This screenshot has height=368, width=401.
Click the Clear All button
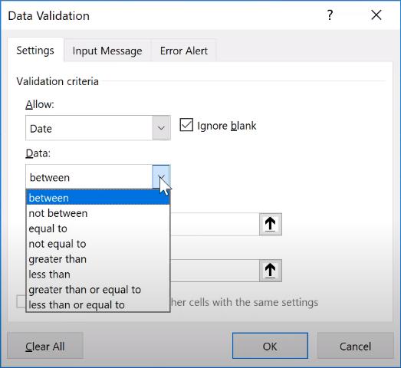click(45, 346)
